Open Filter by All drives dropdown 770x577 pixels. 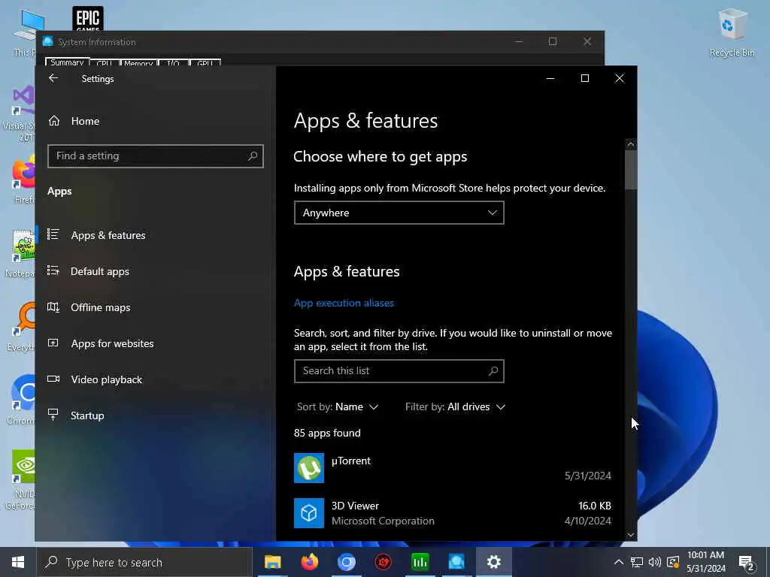455,406
